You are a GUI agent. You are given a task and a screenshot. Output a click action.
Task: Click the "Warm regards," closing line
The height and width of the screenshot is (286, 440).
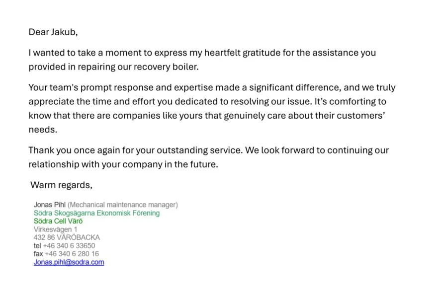click(61, 185)
